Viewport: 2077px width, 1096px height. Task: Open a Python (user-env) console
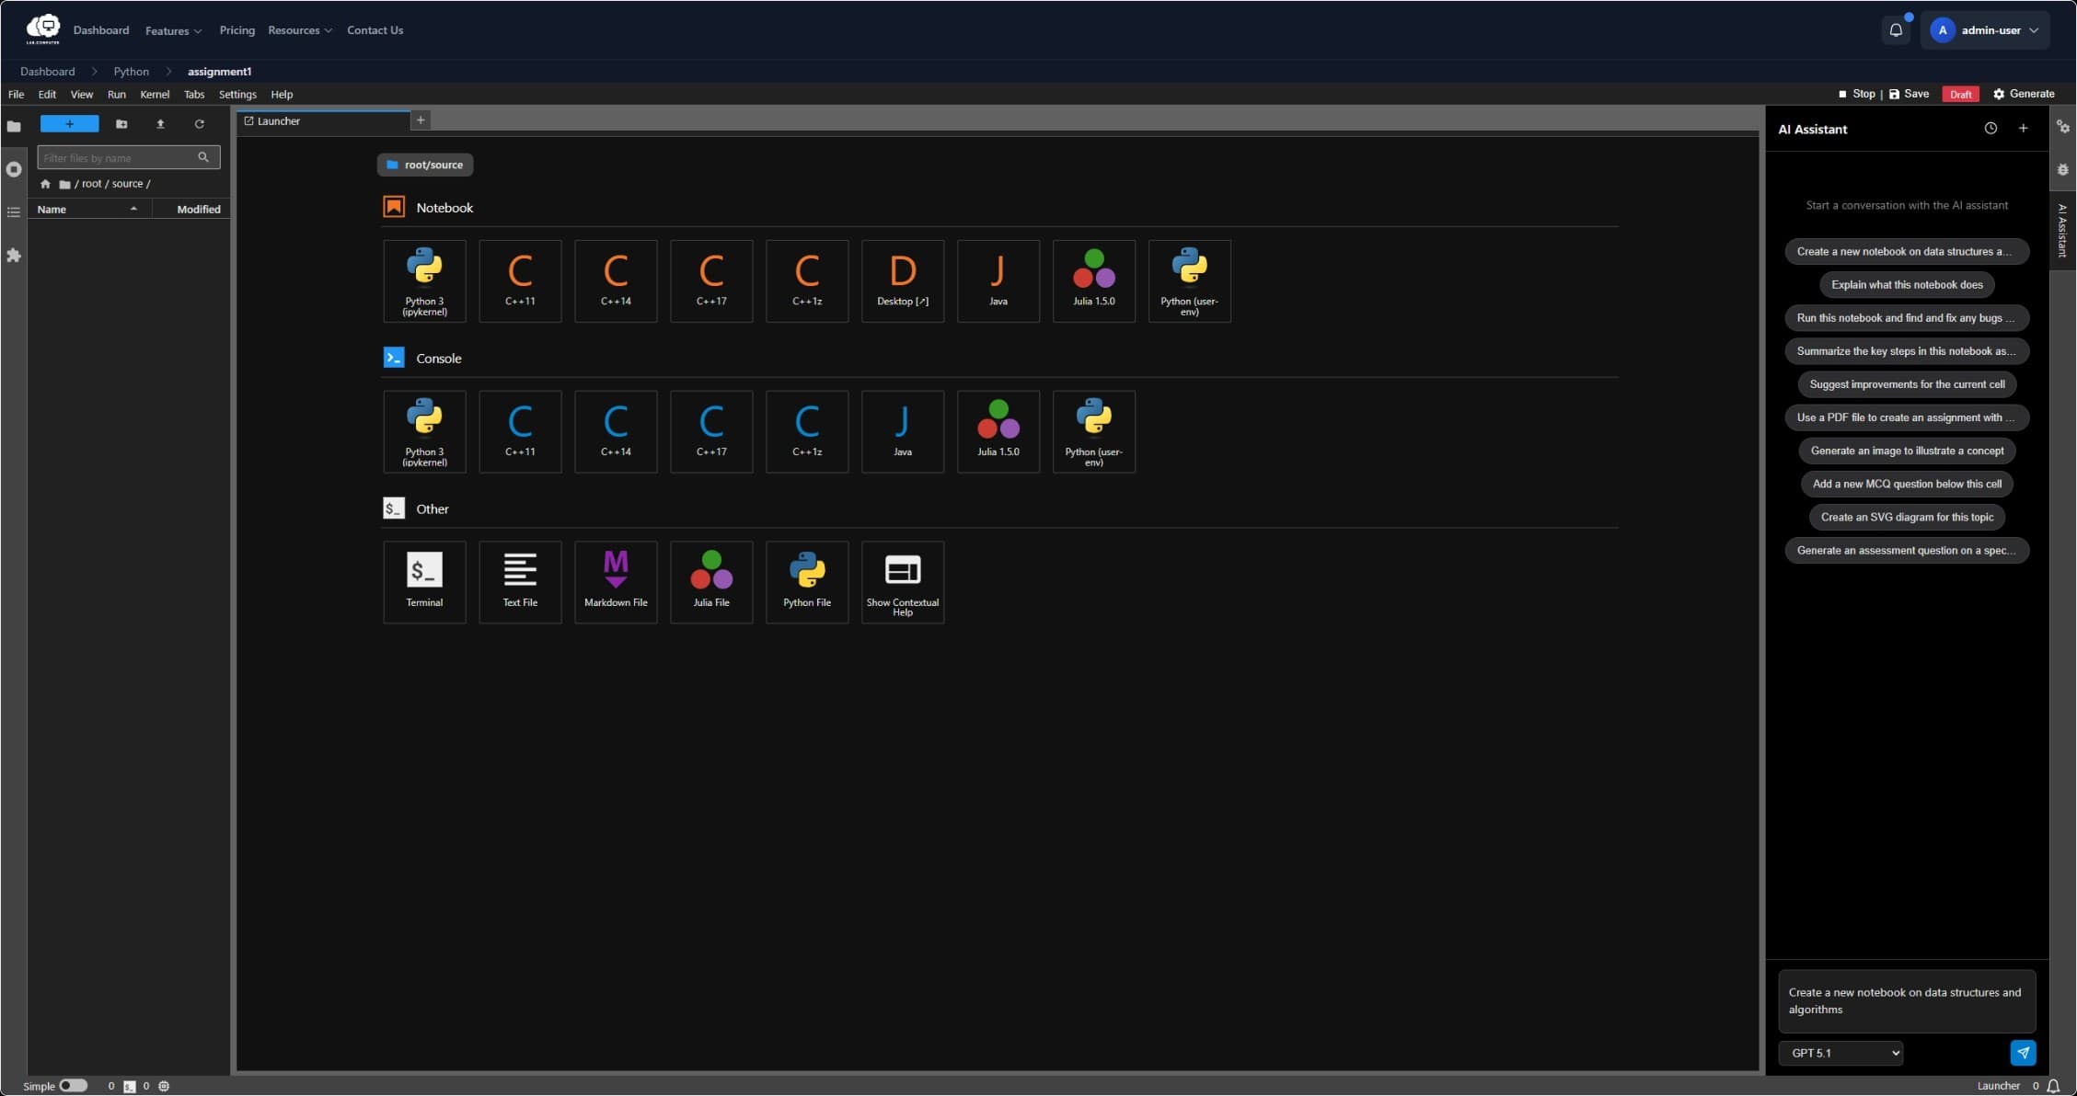click(x=1094, y=432)
